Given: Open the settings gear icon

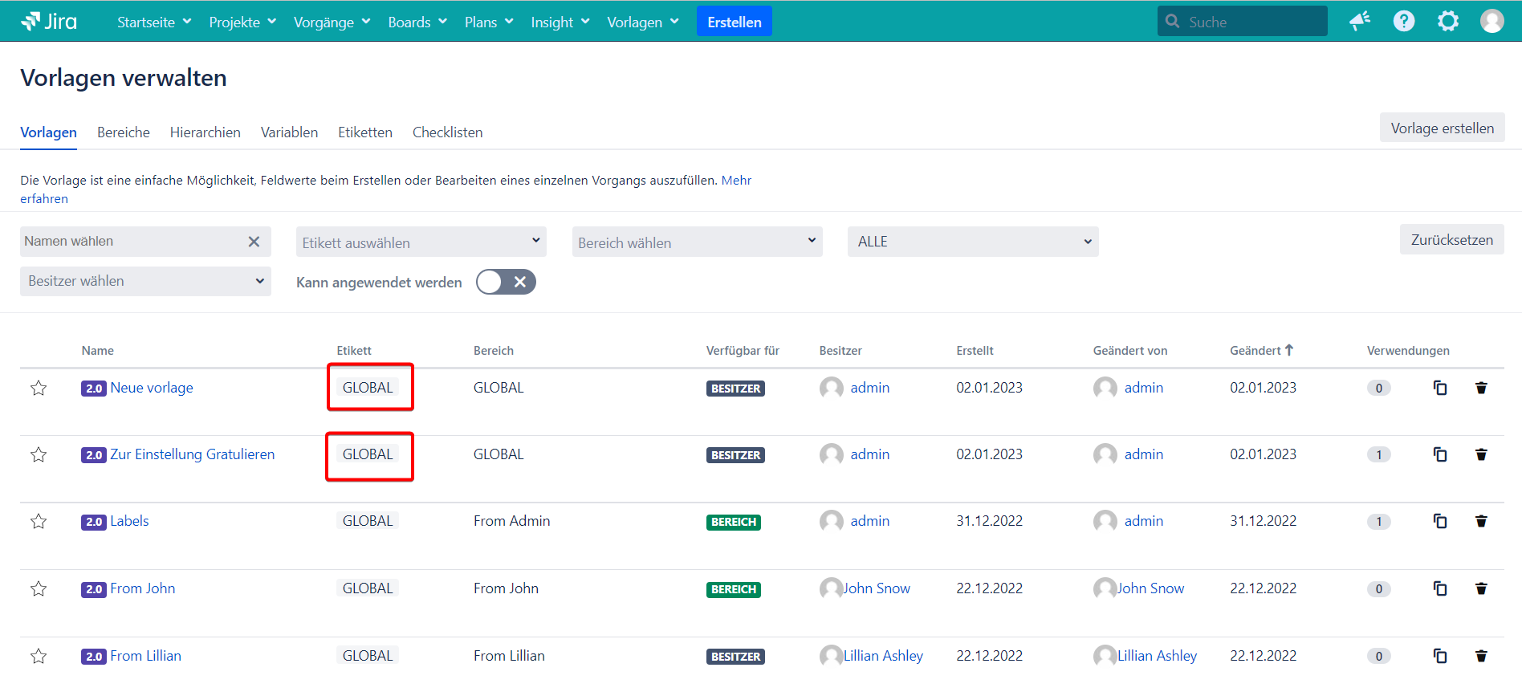Looking at the screenshot, I should [1447, 22].
